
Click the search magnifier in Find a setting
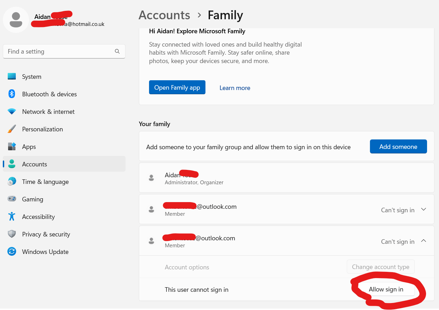pyautogui.click(x=117, y=51)
